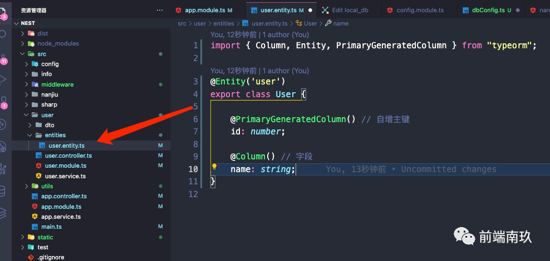Collapse the entities folder
Viewport: 550px width, 261px height.
55,135
